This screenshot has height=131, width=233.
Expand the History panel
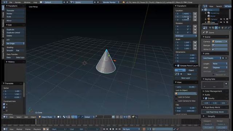11,62
